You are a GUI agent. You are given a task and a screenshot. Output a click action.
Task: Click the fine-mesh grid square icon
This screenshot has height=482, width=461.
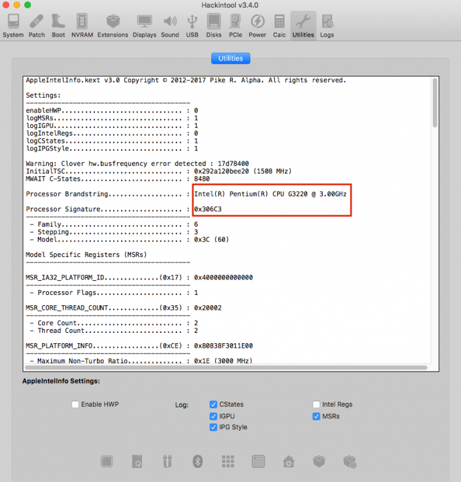point(258,461)
